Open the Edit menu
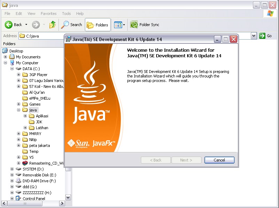Image resolution: width=279 pixels, height=208 pixels. (x=19, y=14)
